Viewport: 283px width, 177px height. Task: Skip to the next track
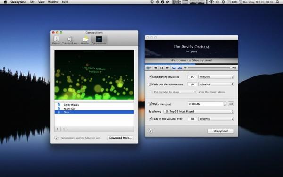click(x=167, y=68)
